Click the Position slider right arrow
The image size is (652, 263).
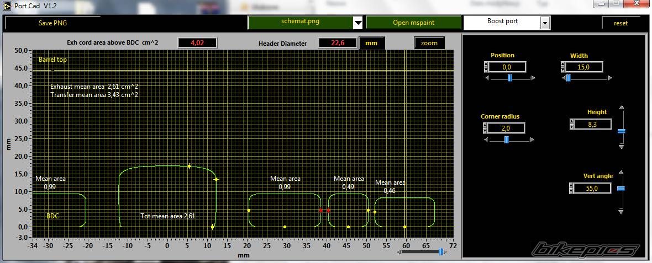pyautogui.click(x=533, y=78)
